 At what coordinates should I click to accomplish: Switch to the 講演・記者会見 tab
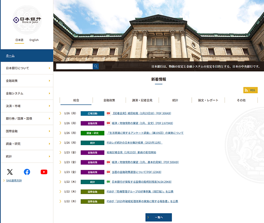coord(142,100)
